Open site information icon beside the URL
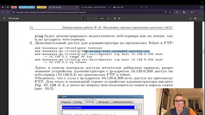 tap(13, 12)
